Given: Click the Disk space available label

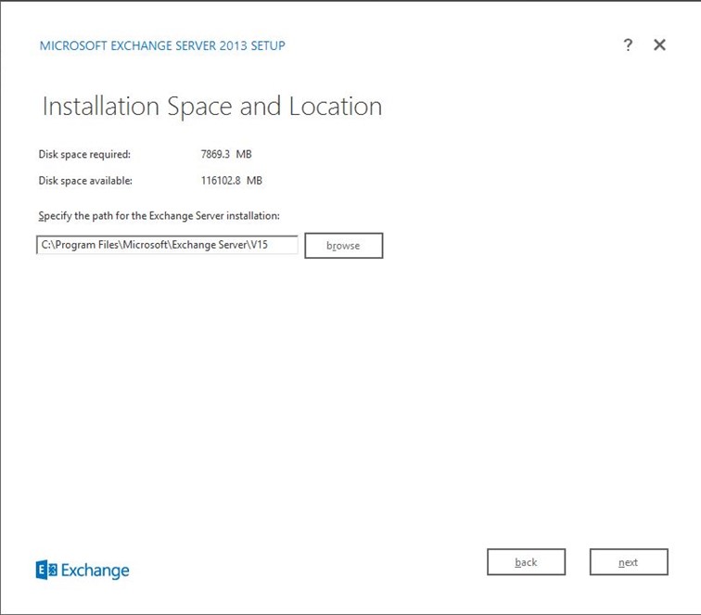Looking at the screenshot, I should click(85, 181).
